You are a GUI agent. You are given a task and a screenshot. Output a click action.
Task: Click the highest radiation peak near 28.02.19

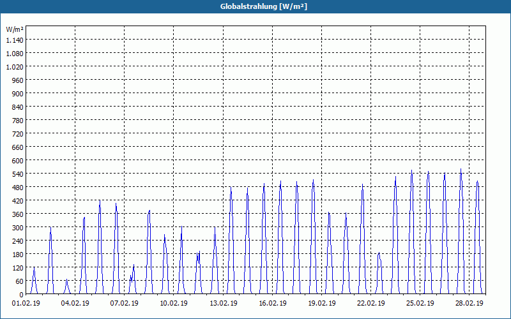(461, 169)
